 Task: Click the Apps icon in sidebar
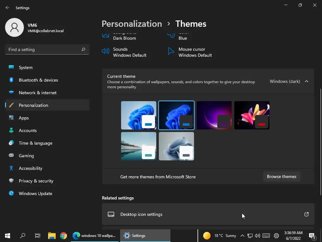click(x=11, y=118)
